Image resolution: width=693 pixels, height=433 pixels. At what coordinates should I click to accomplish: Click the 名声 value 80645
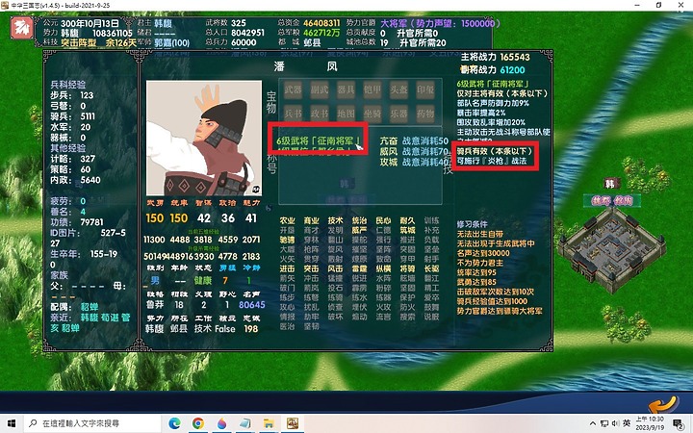tap(252, 305)
